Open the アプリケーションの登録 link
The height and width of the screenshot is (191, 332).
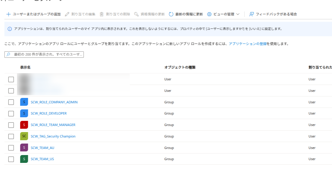(x=247, y=44)
